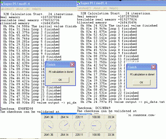Close the left Finish dialog with X
The height and width of the screenshot is (139, 166).
(x=72, y=64)
